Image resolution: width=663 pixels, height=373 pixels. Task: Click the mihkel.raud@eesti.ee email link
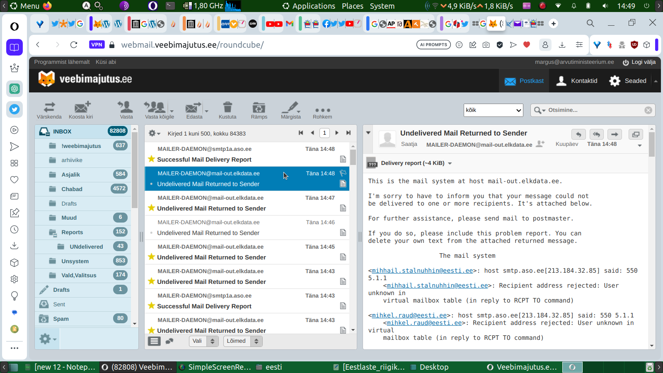tap(409, 315)
